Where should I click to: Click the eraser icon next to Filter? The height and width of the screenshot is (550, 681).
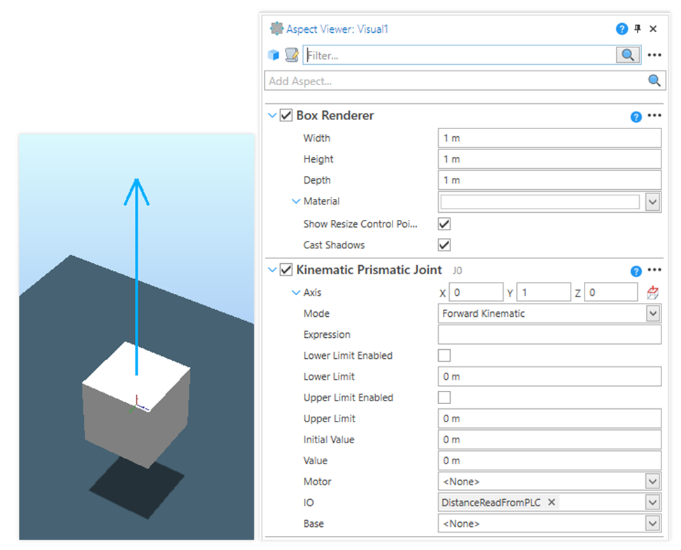[x=291, y=54]
